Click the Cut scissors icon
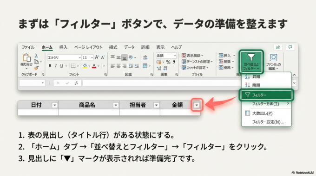Viewport: 316px width, 176px height. (36, 56)
